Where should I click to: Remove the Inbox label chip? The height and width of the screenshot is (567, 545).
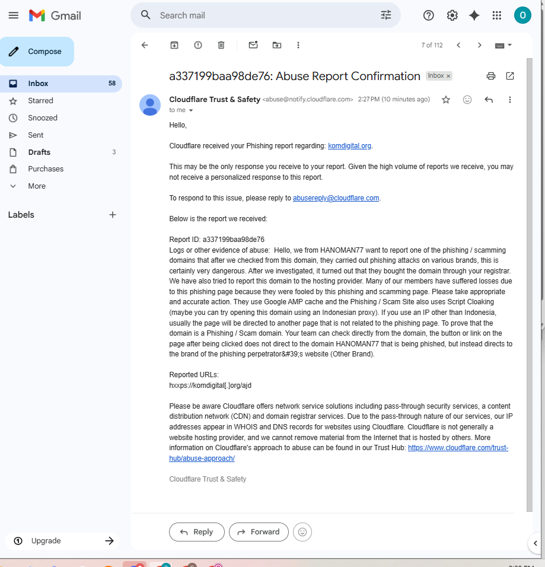[x=448, y=76]
